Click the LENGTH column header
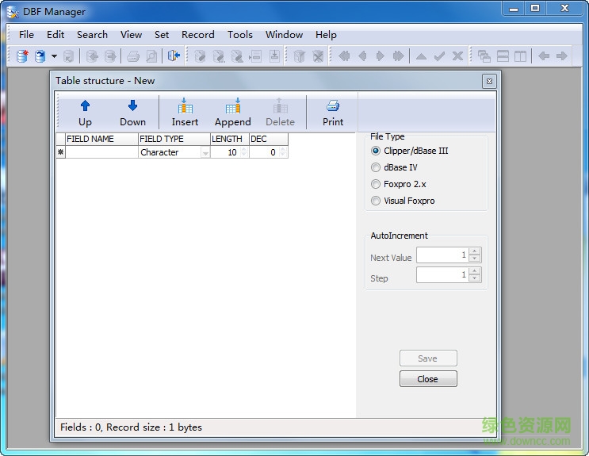This screenshot has height=456, width=589. pos(230,139)
